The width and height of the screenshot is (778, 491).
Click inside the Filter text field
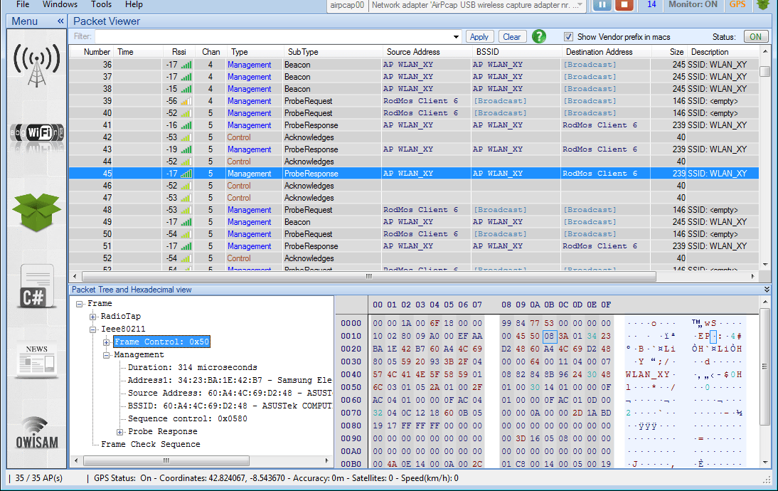click(273, 37)
